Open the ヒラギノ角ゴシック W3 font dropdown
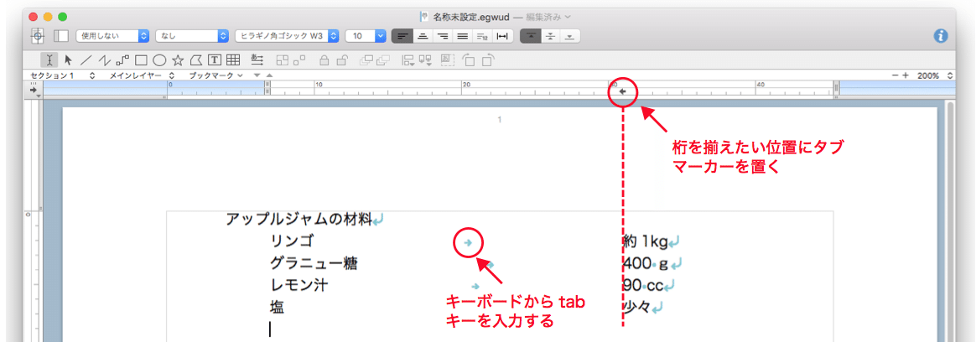The image size is (976, 342). click(287, 36)
